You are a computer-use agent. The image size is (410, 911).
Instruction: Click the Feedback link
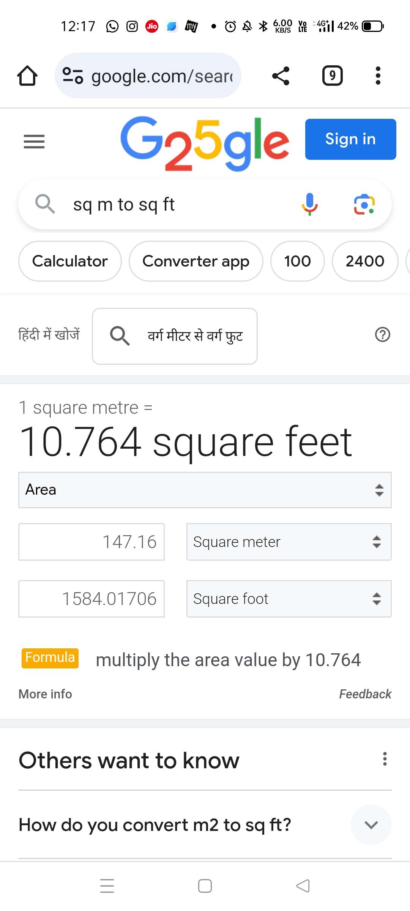pyautogui.click(x=365, y=694)
